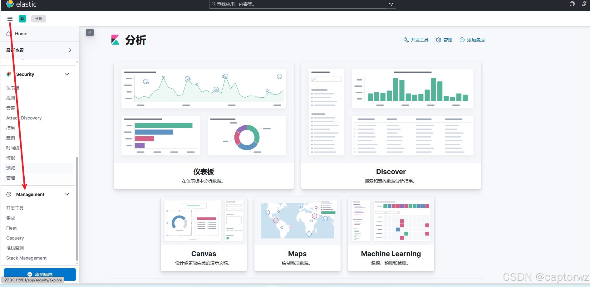The width and height of the screenshot is (590, 287).
Task: Click the Kibana analytics logo
Action: pos(115,40)
